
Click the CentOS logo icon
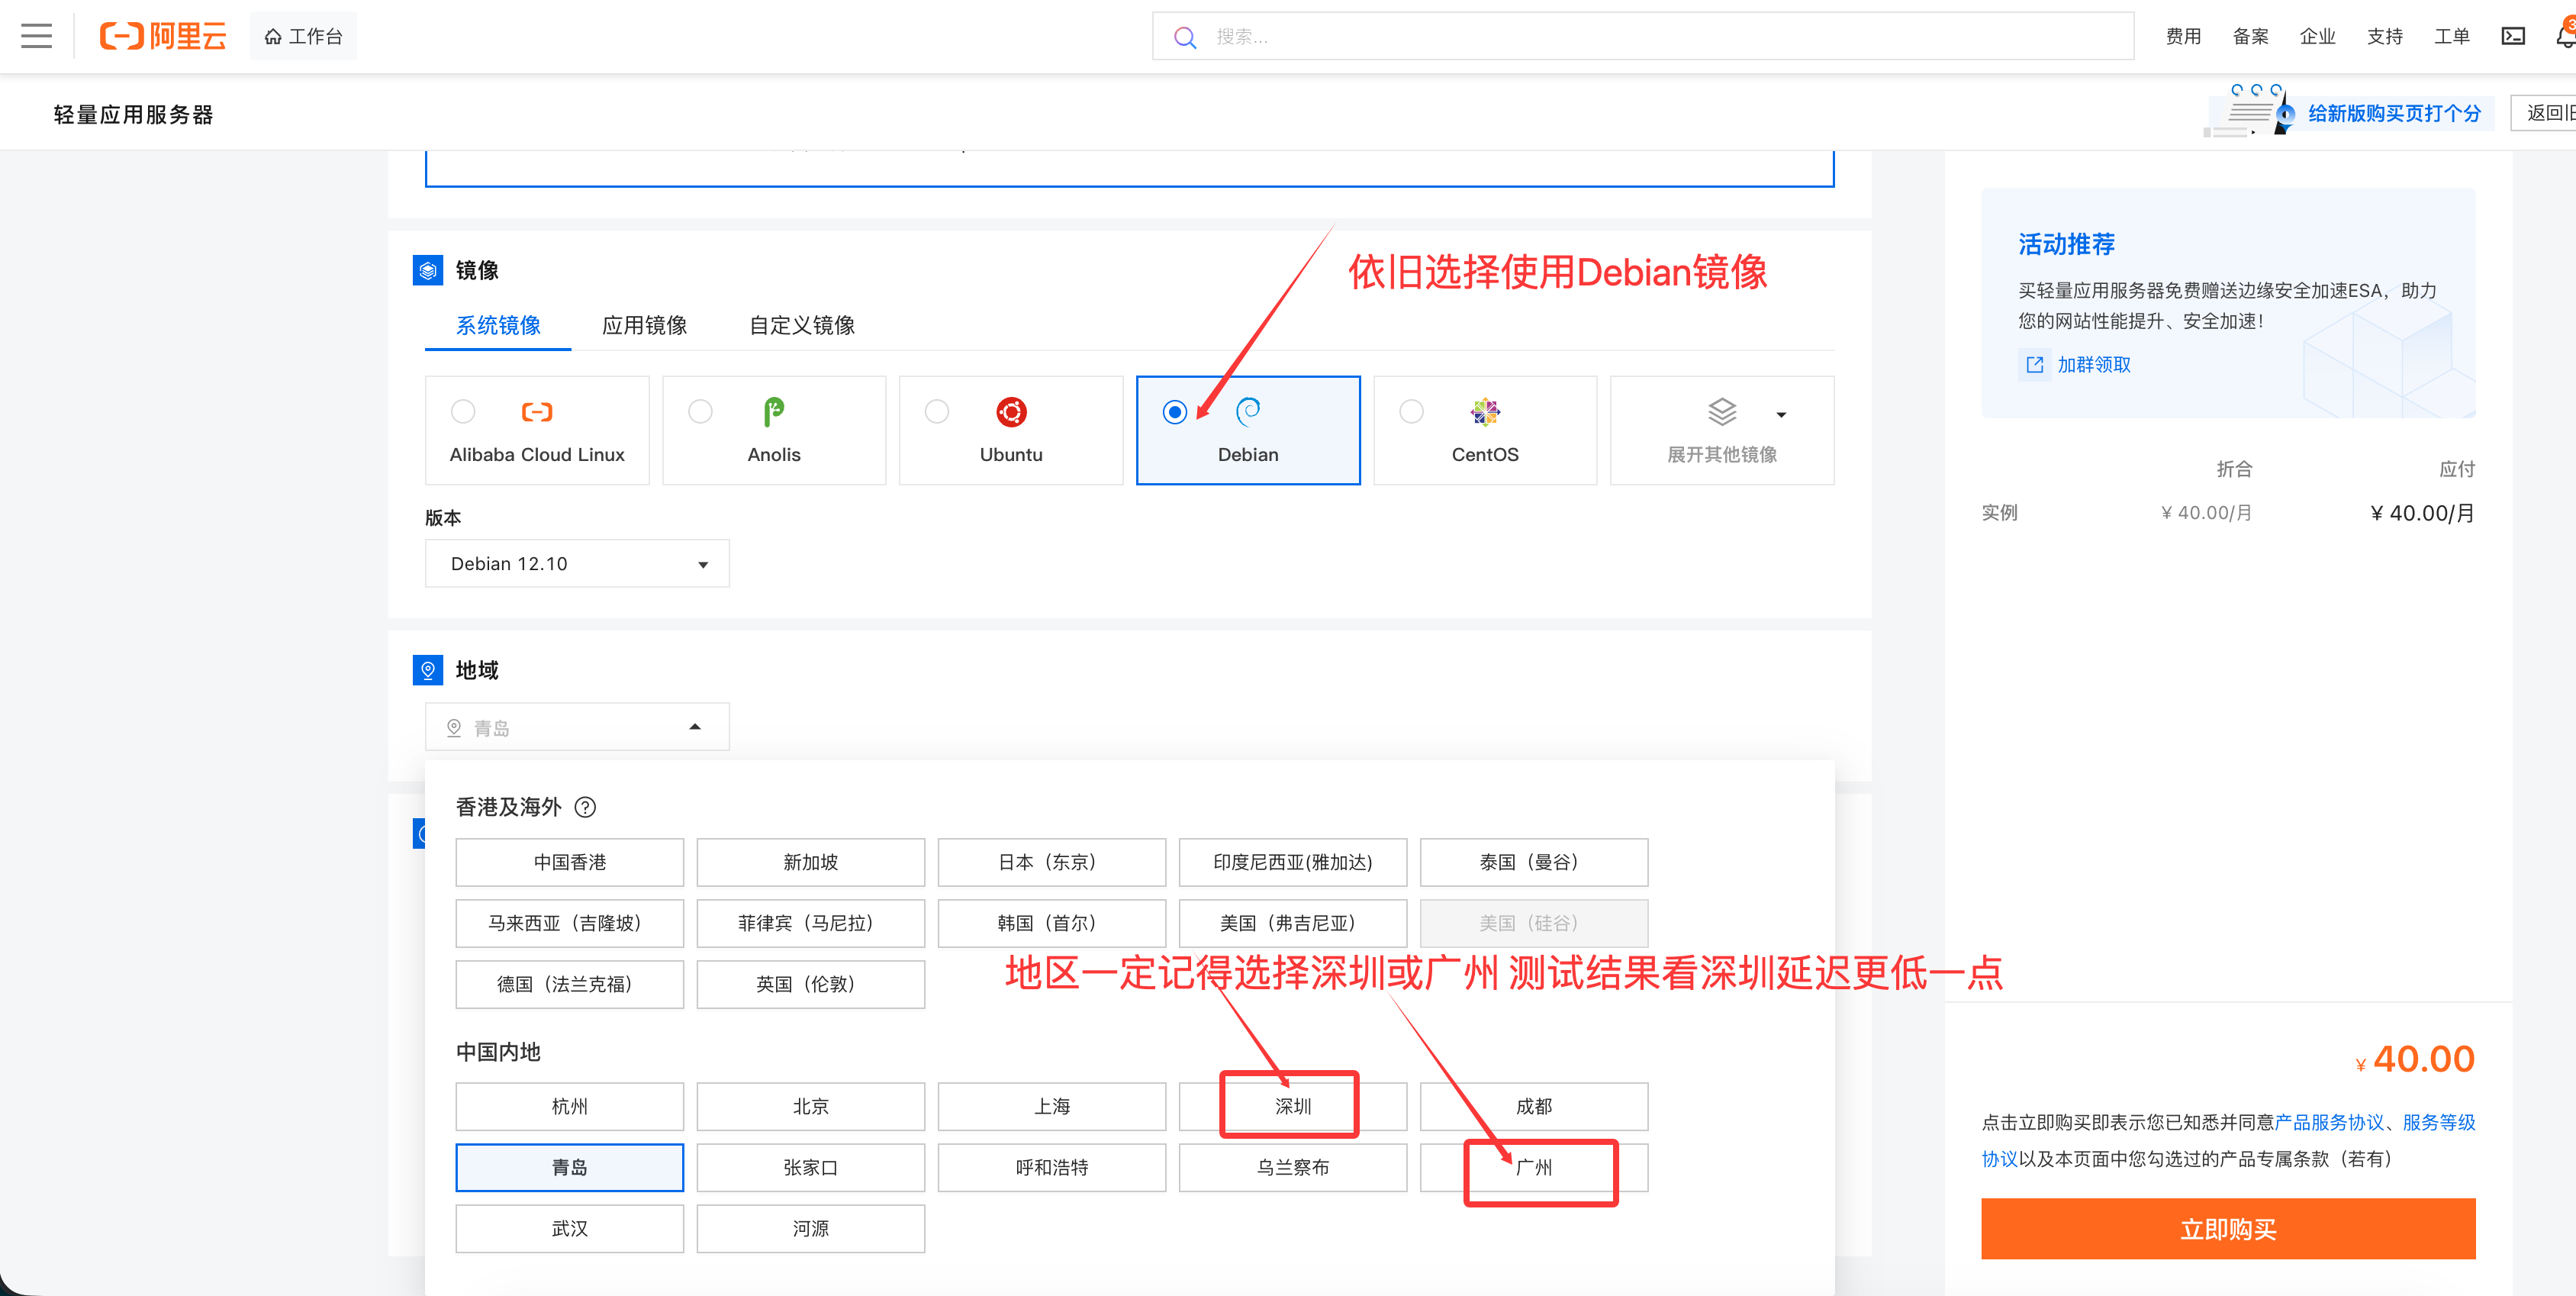tap(1485, 411)
